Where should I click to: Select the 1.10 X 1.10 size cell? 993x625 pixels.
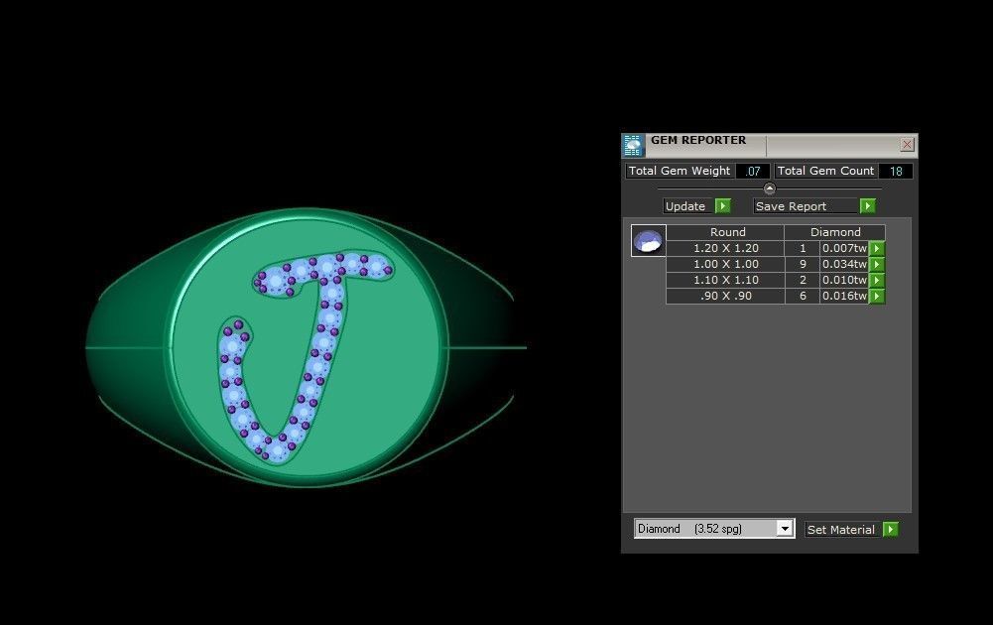(x=726, y=280)
